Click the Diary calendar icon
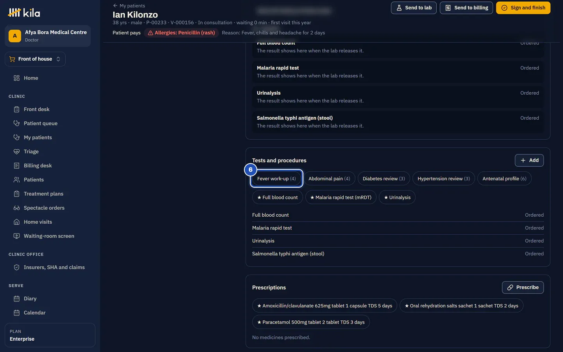Viewport: 563px width, 352px height. click(x=16, y=298)
